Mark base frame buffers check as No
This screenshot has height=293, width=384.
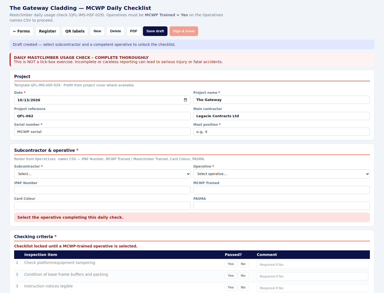coord(243,276)
